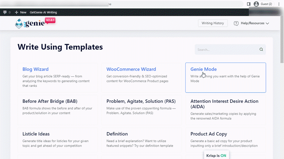Open the New menu in admin bar
This screenshot has height=159, width=284.
point(21,12)
